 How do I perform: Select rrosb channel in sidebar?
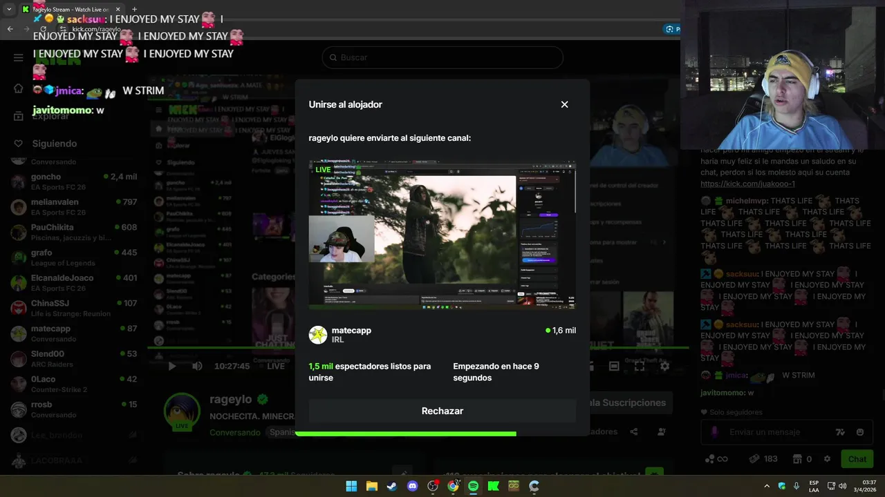(x=74, y=409)
